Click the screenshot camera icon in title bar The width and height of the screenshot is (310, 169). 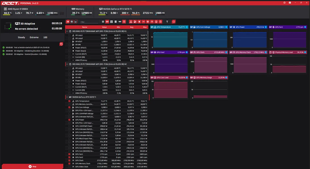click(x=290, y=3)
